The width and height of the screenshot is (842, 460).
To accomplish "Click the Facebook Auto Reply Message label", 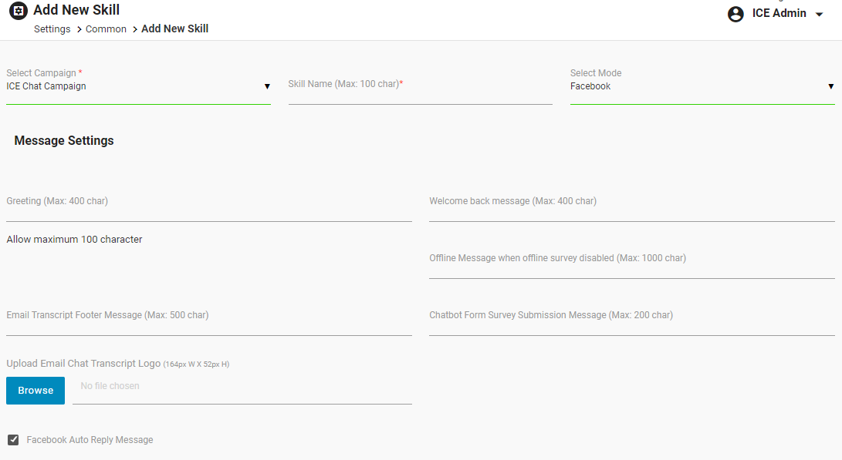I will pyautogui.click(x=90, y=440).
